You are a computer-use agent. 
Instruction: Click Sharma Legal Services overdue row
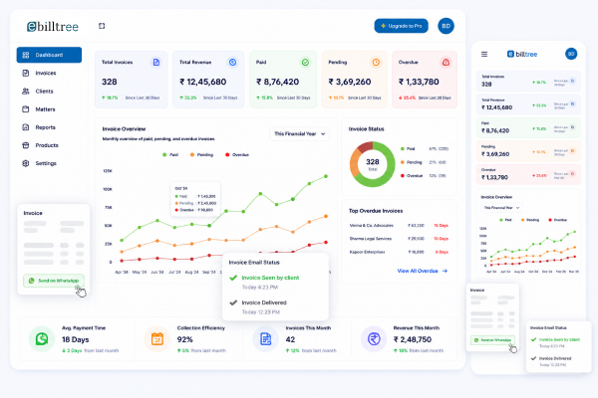(x=399, y=239)
